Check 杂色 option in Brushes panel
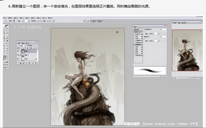Screen dimensions: 206x128 (135, 47)
